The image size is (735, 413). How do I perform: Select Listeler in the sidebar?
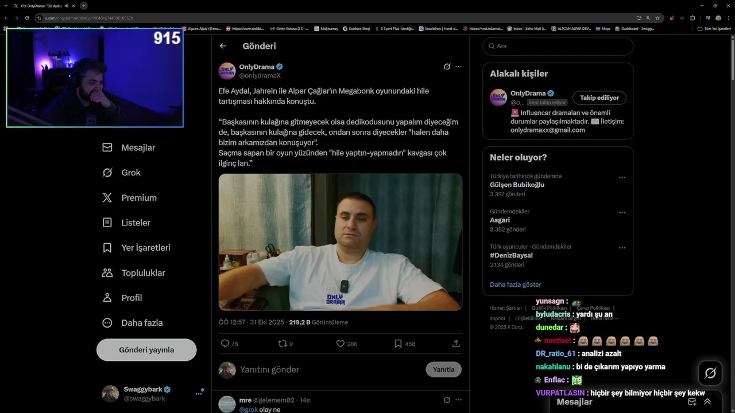point(136,223)
